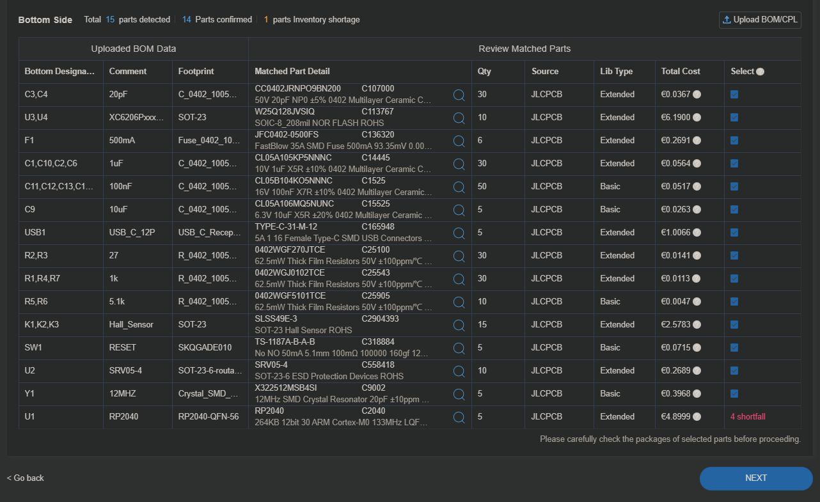Search part for R2,R3 27 ohm row
Image resolution: width=820 pixels, height=502 pixels.
(x=459, y=256)
